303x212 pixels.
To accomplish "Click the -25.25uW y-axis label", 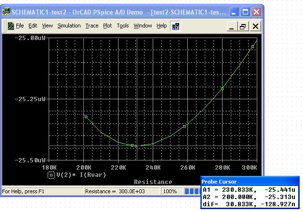I will pos(30,99).
